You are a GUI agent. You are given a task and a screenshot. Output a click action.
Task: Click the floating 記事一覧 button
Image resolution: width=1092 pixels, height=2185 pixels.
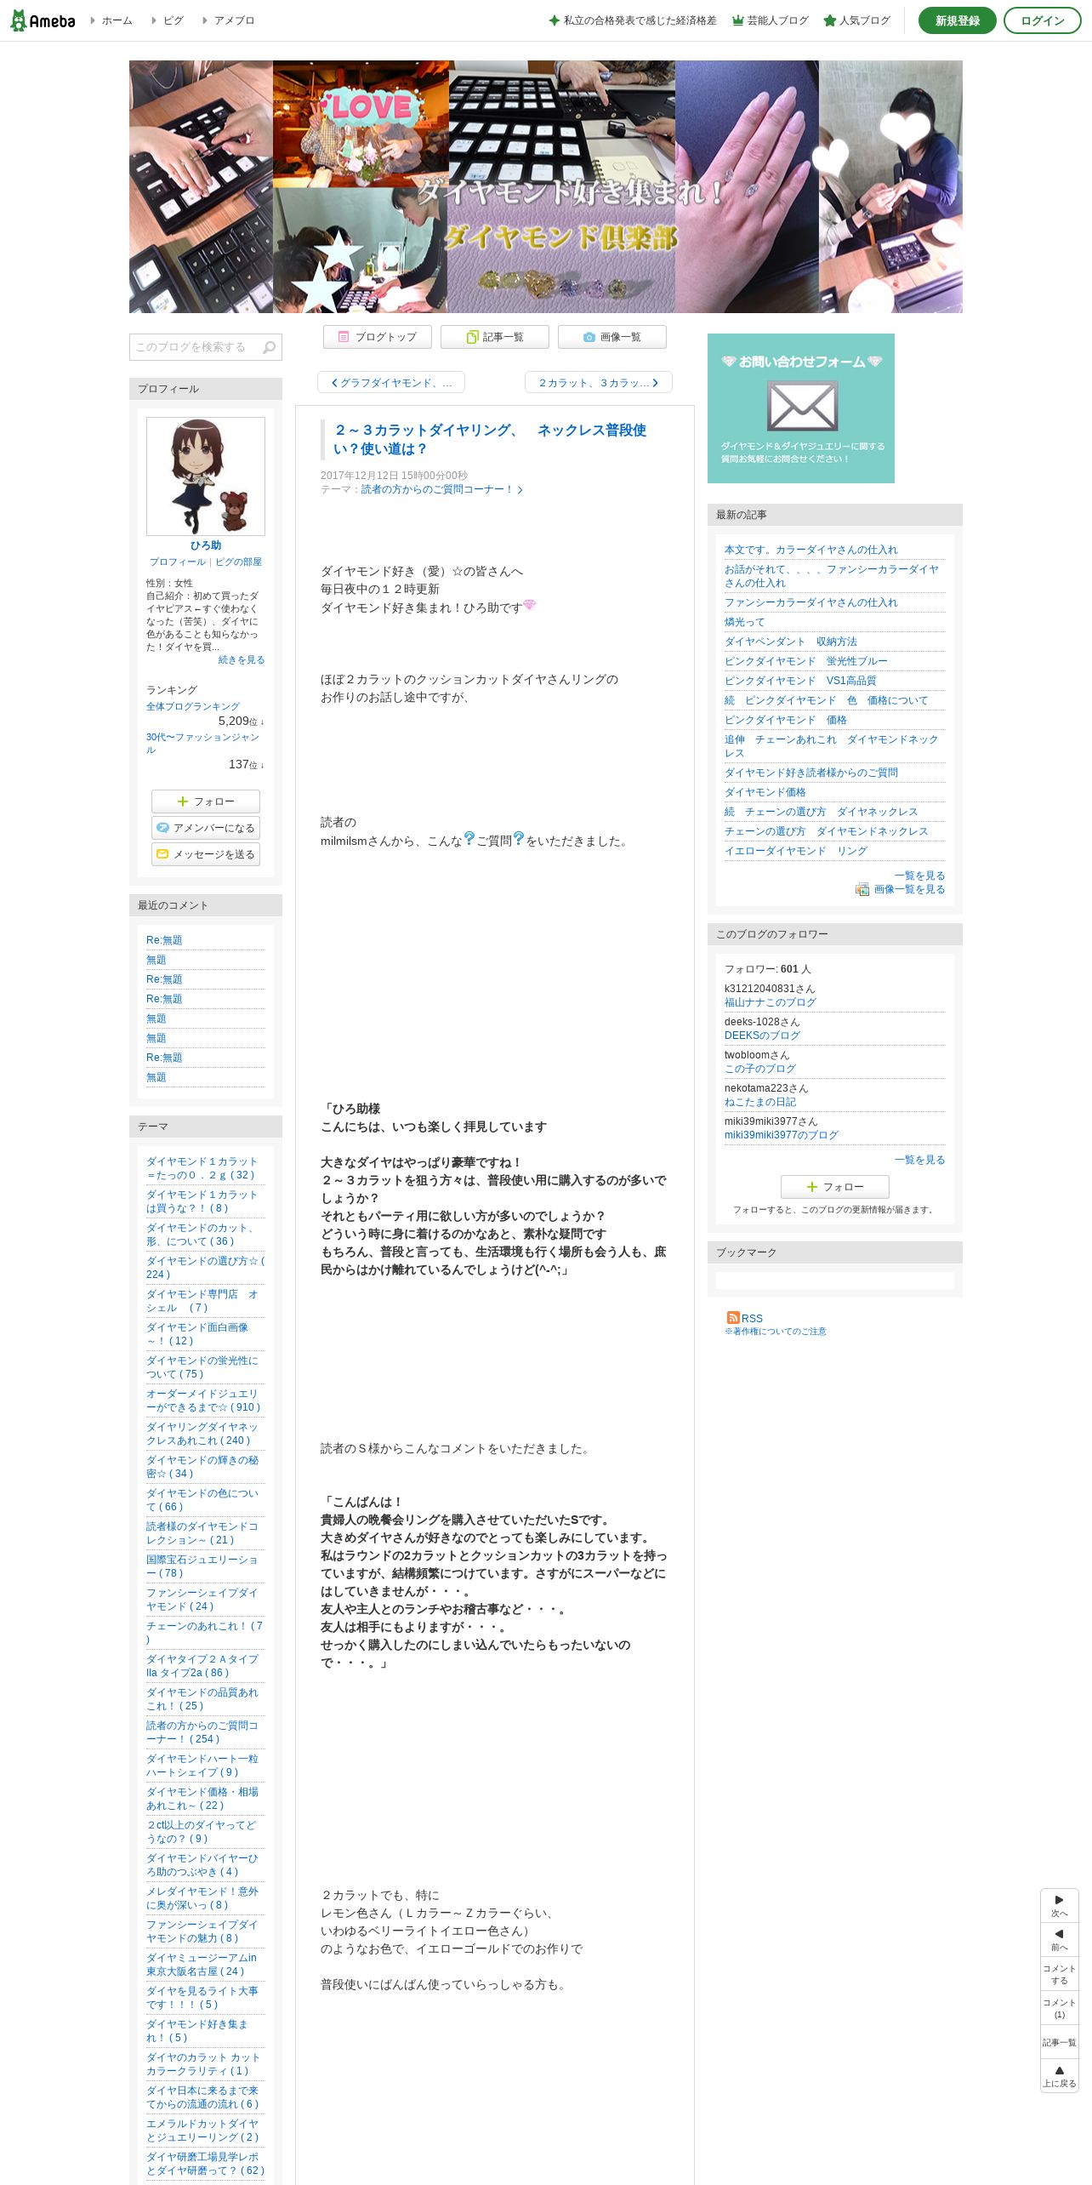(x=1059, y=2042)
